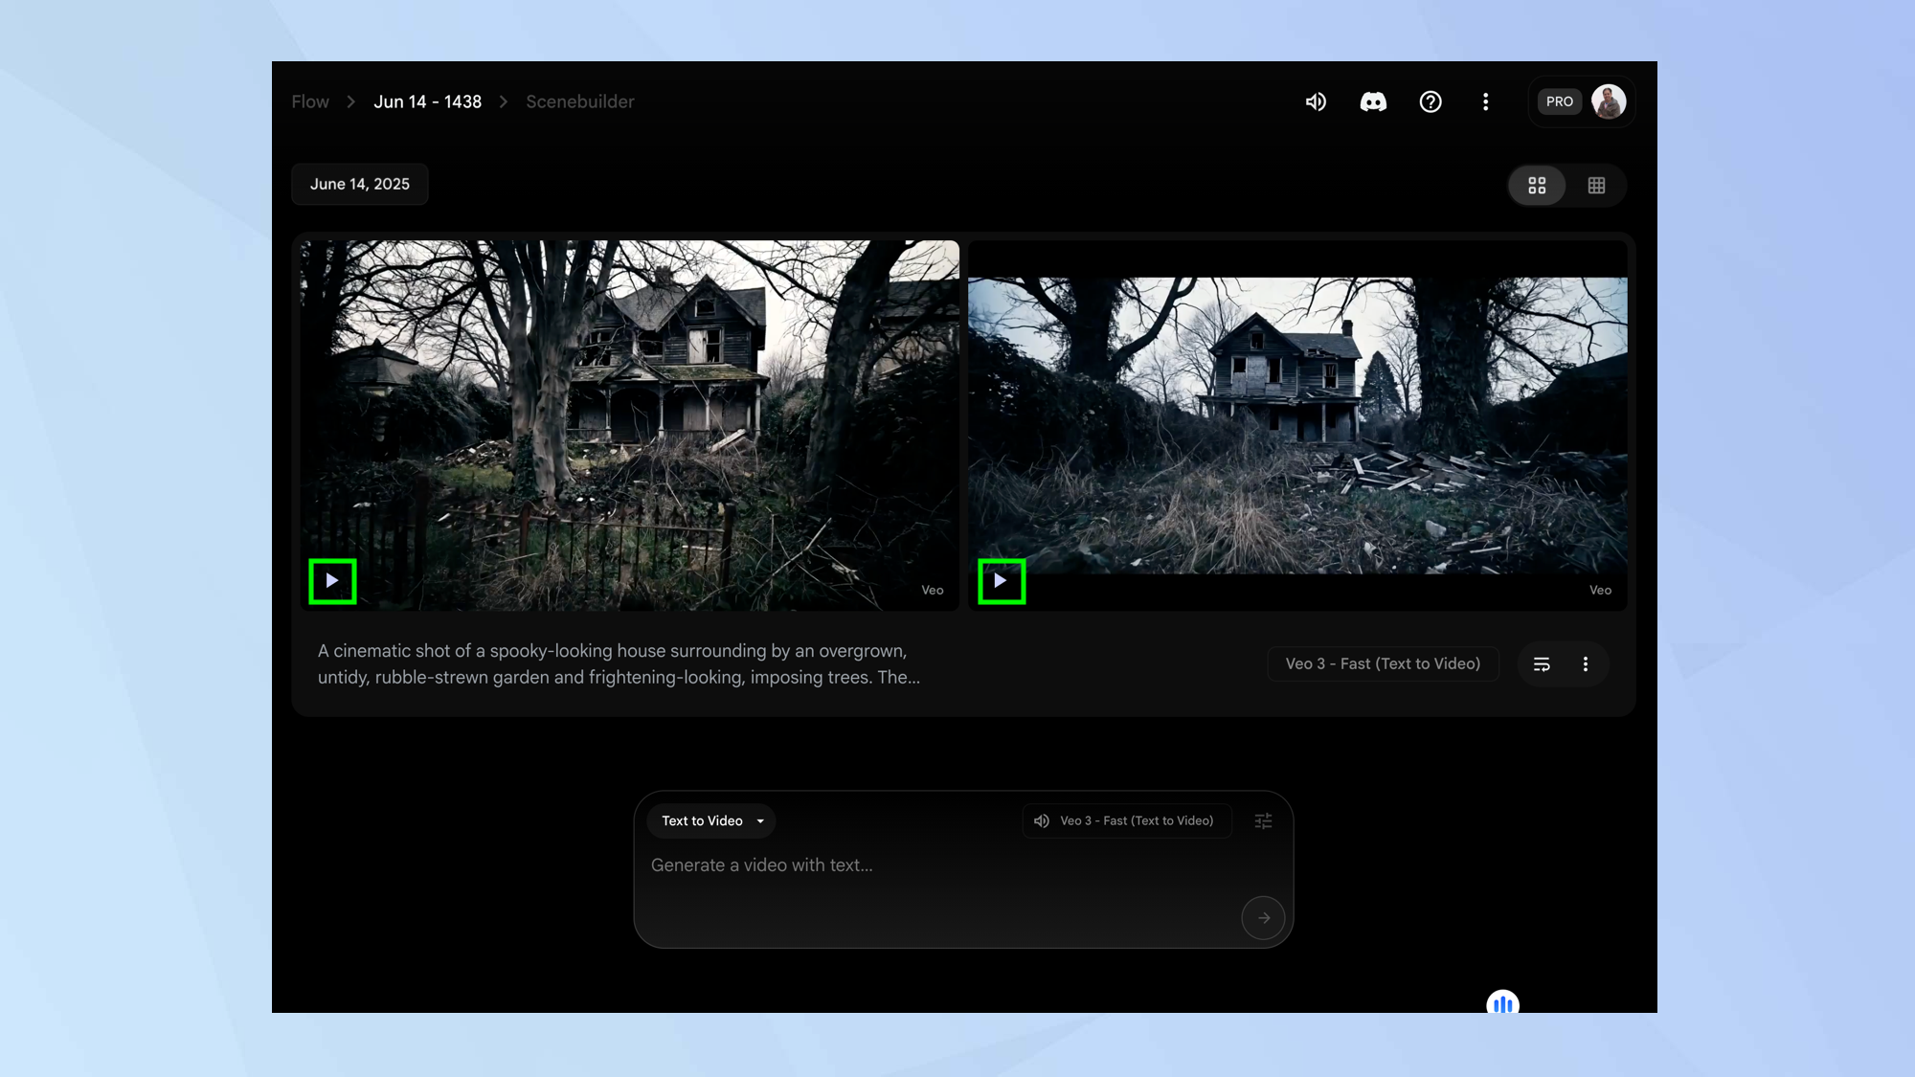Click the Jun 14 - 1438 project name

click(427, 101)
